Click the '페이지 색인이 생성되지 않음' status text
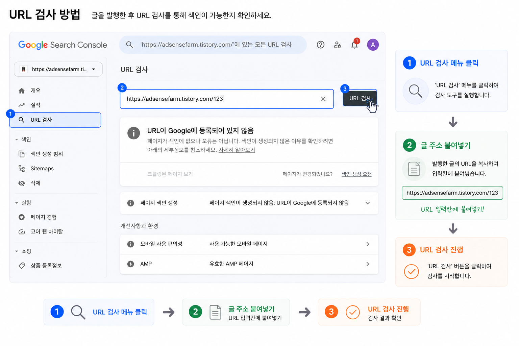Viewport: 519px width, 346px height. point(279,203)
